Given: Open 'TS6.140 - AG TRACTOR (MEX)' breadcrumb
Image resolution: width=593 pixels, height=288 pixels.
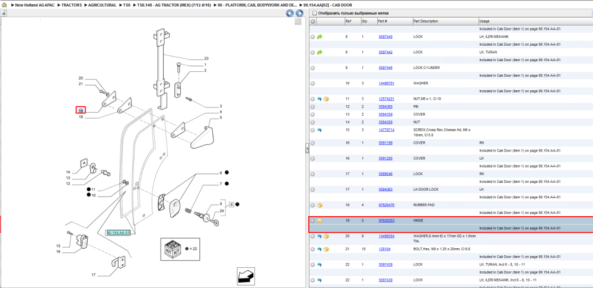Looking at the screenshot, I should [x=173, y=5].
